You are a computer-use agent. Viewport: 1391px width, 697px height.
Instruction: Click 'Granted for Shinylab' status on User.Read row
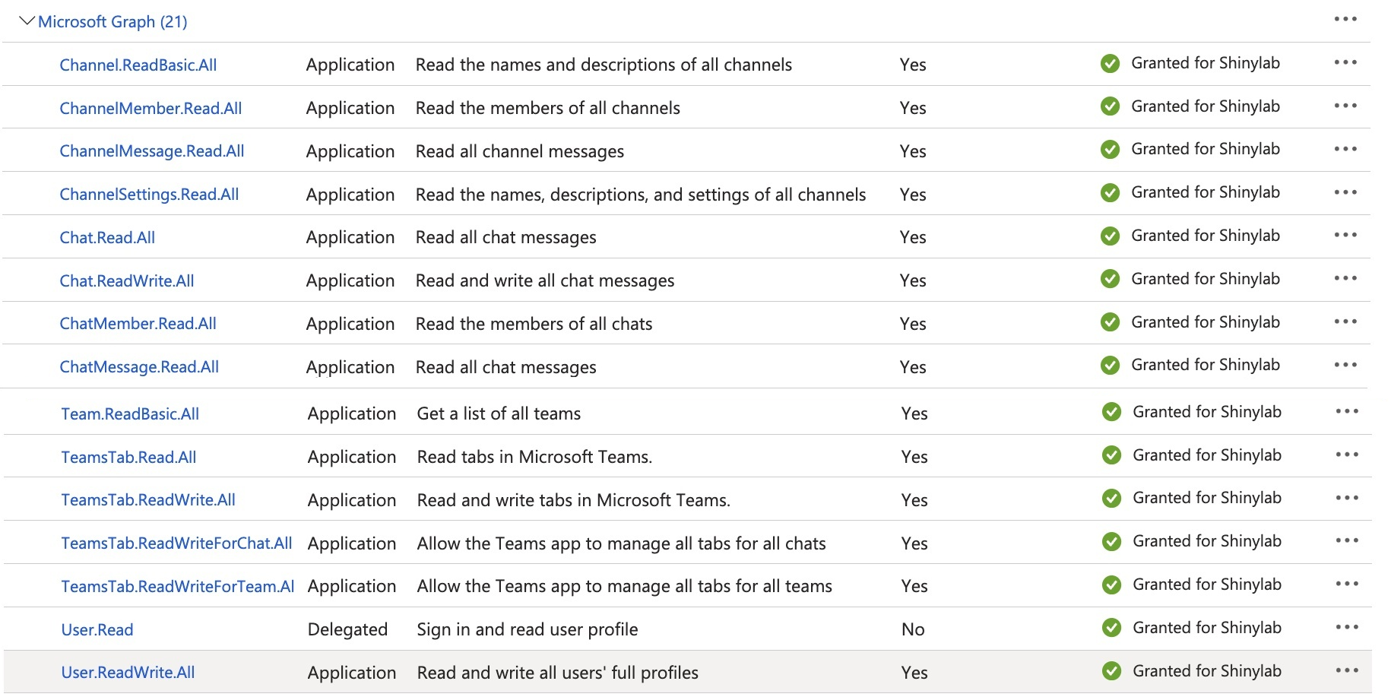[1206, 628]
